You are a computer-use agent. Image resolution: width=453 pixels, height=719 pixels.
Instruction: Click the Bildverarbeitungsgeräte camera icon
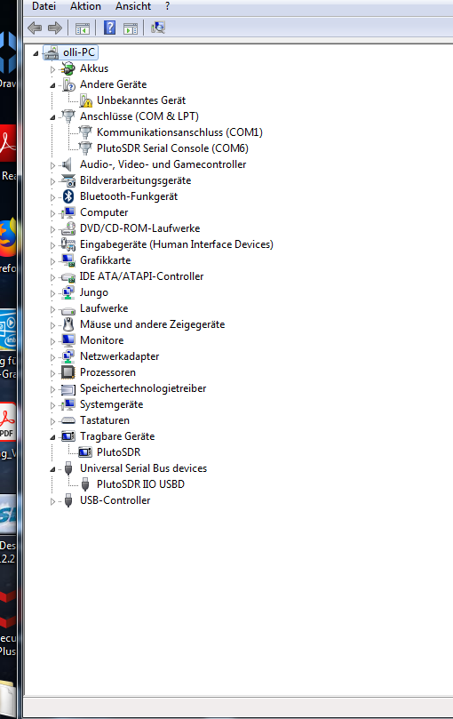tap(68, 180)
